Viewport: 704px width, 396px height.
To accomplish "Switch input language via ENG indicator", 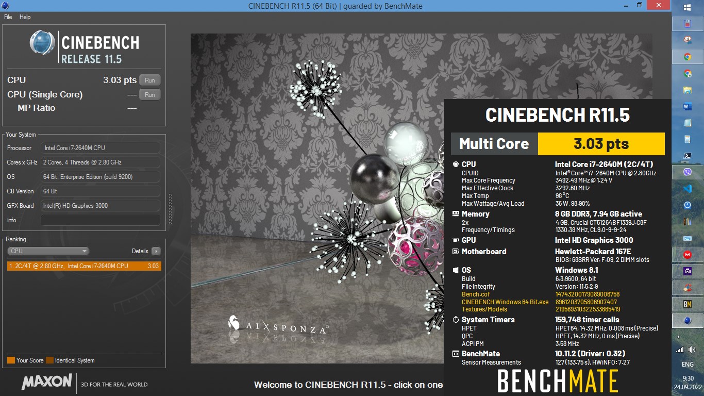I will click(x=687, y=365).
